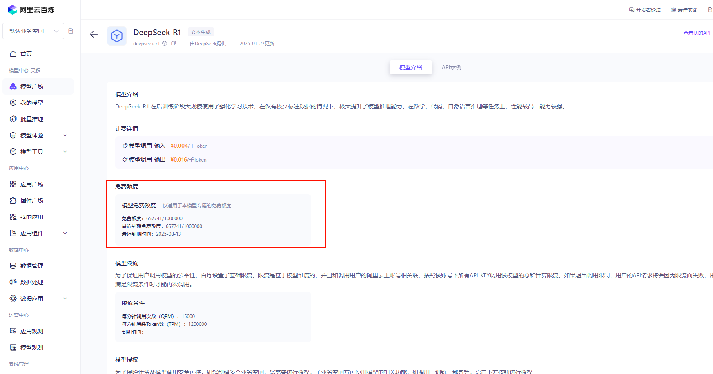Image resolution: width=713 pixels, height=374 pixels.
Task: Click the 数据应用 sidebar icon
Action: tap(13, 299)
